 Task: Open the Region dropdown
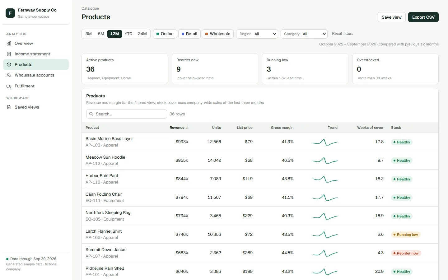click(x=257, y=34)
